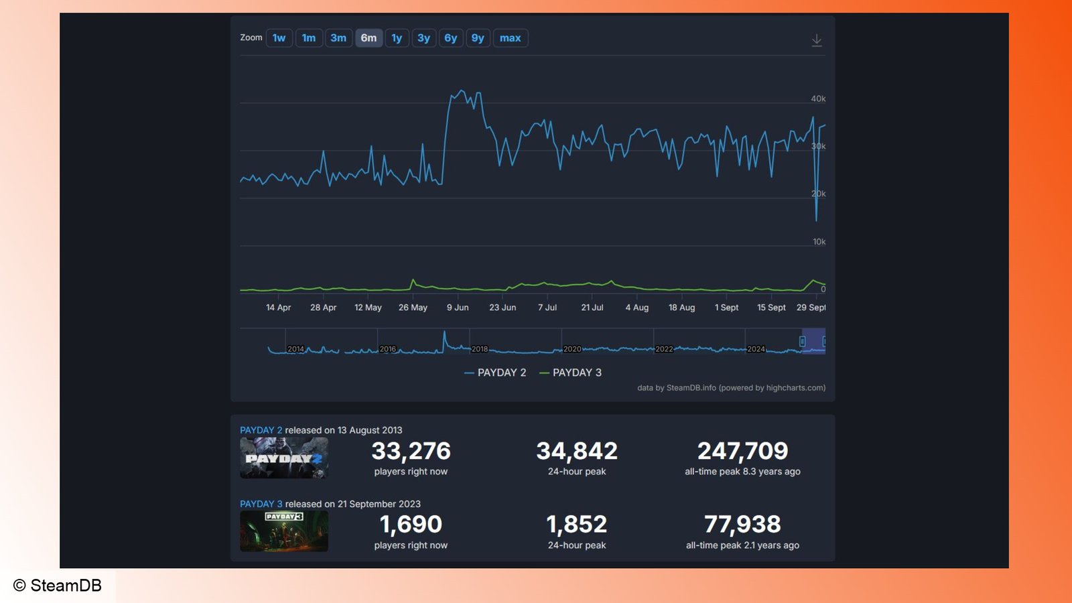Screen dimensions: 1072x603
Task: Click the 28 Apr x-axis label
Action: point(323,308)
